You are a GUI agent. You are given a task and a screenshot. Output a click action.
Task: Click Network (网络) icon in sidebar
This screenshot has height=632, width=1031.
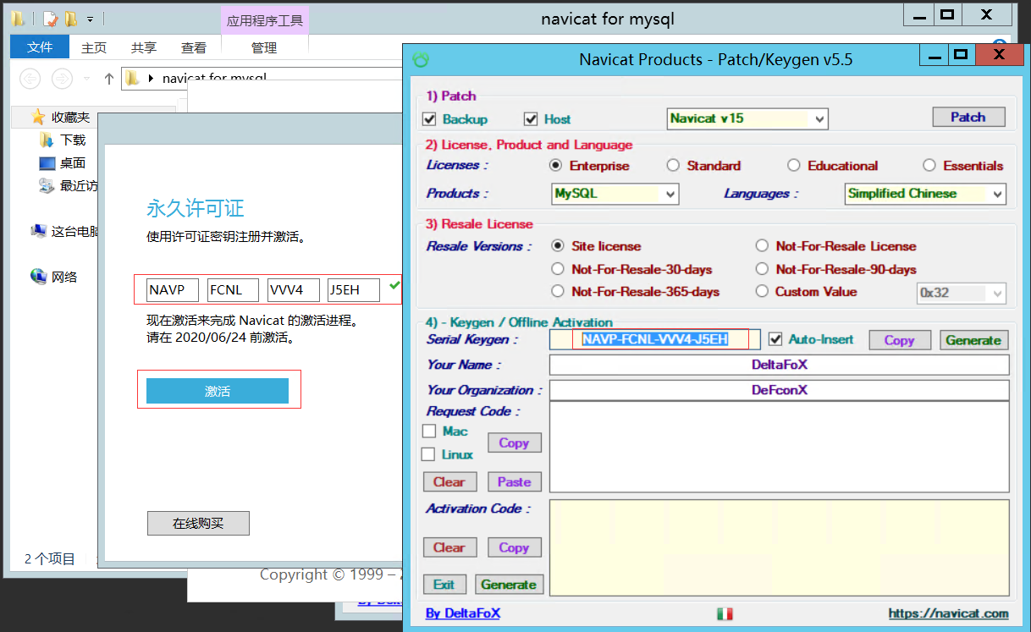point(38,277)
